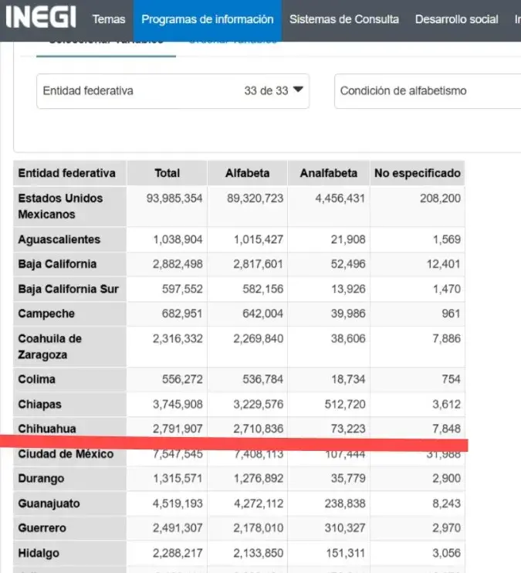This screenshot has height=573, width=521.
Task: Click the Total column header
Action: point(167,173)
